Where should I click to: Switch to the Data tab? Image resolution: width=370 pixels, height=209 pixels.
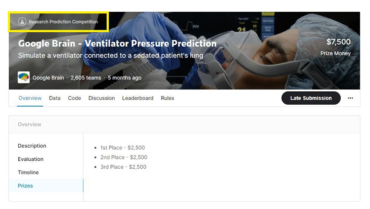point(55,98)
